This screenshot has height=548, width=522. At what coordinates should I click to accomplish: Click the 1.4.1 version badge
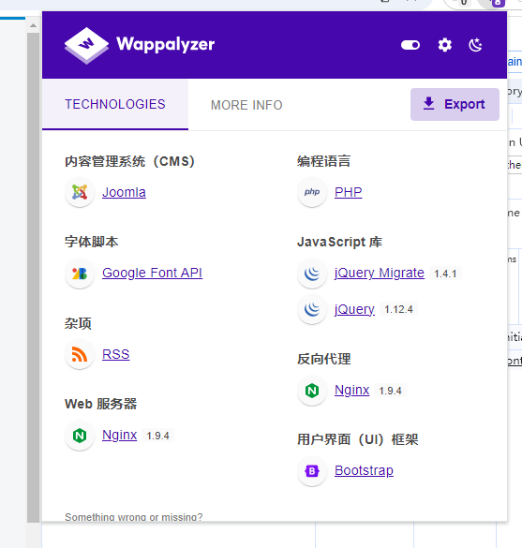click(445, 274)
